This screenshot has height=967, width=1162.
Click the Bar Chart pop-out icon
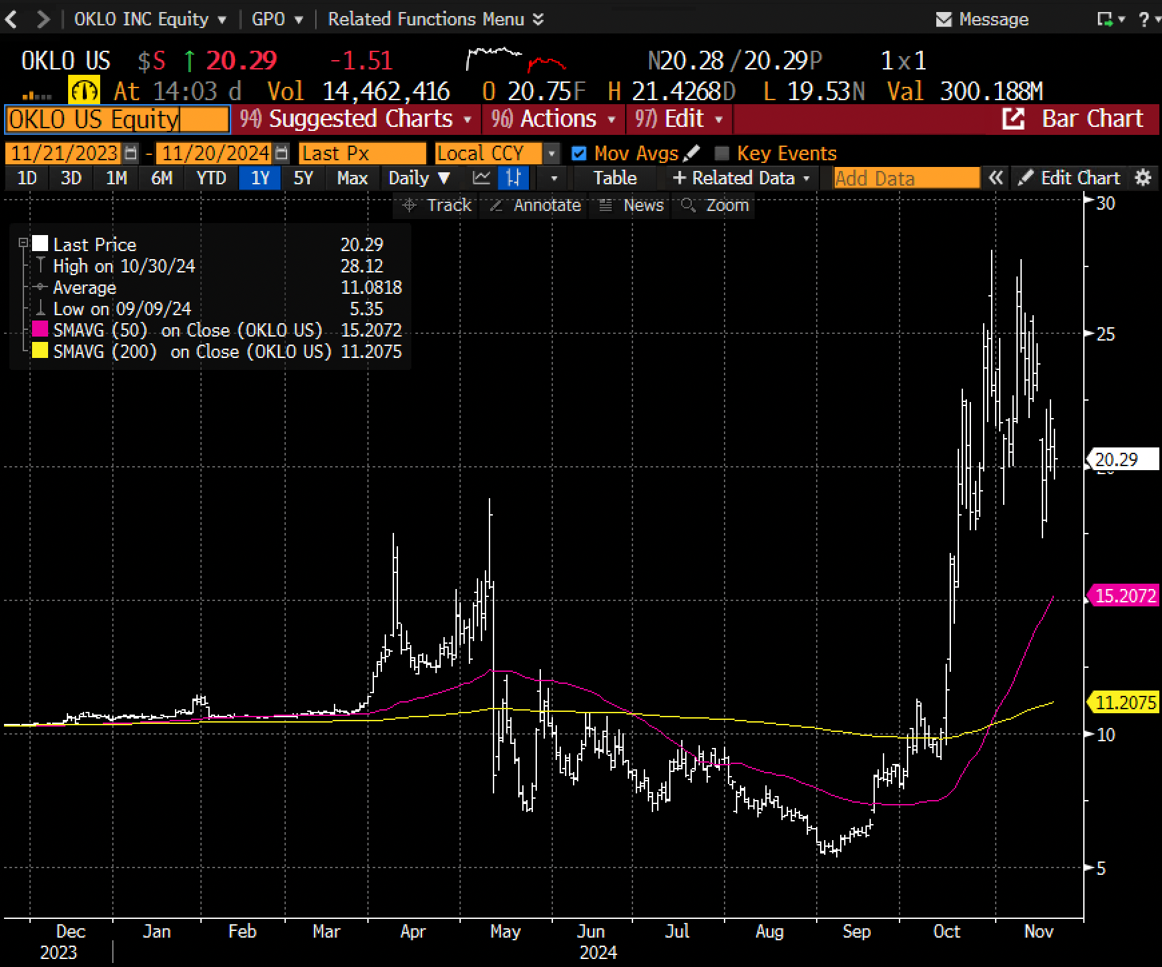tap(1012, 119)
